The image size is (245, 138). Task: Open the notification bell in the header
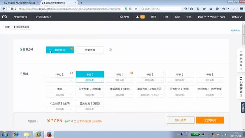tap(137, 17)
